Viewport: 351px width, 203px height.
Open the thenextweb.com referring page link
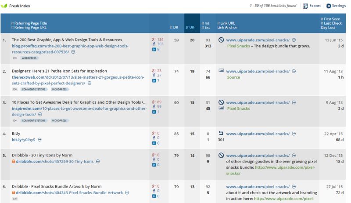click(x=78, y=80)
